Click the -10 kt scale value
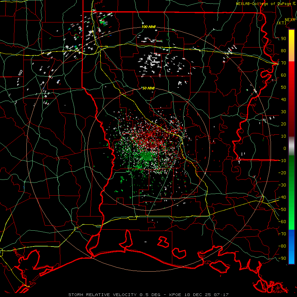Screen dimensions: 297x297 pyautogui.click(x=282, y=161)
